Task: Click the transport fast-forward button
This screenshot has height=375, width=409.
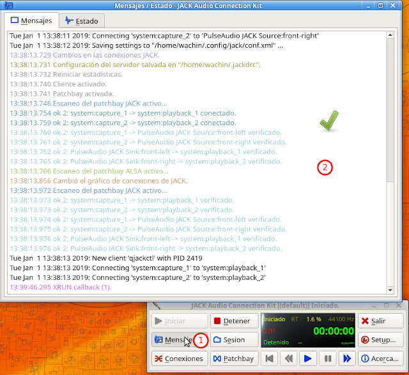Action: (x=347, y=358)
